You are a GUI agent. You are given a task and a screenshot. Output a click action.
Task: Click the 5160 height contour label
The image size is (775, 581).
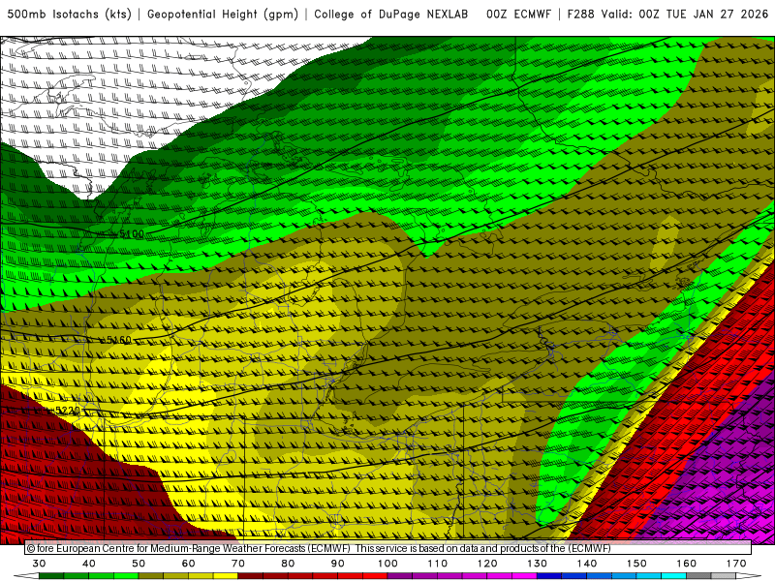(x=119, y=340)
